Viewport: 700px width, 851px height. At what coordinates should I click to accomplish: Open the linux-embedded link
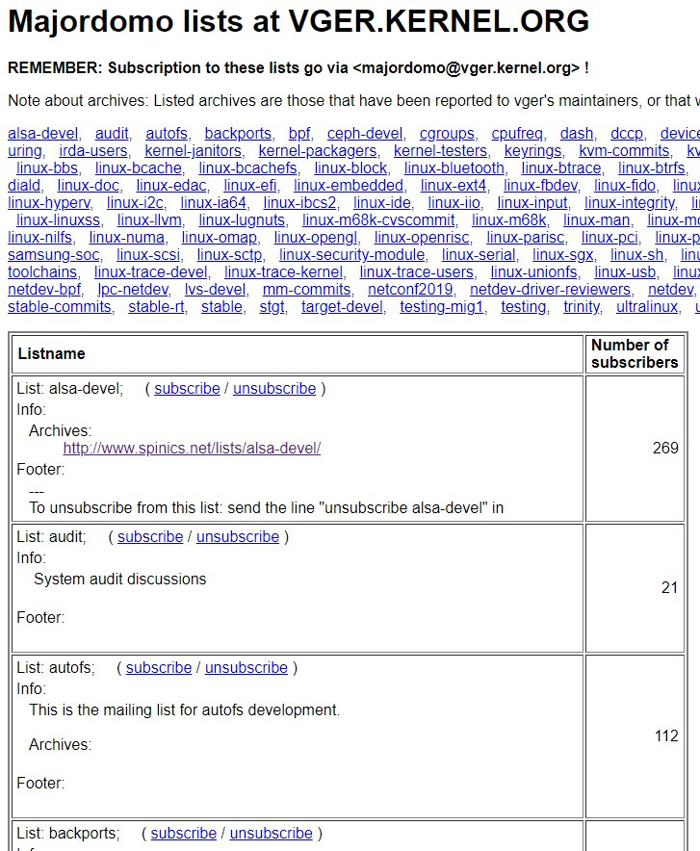(x=349, y=186)
